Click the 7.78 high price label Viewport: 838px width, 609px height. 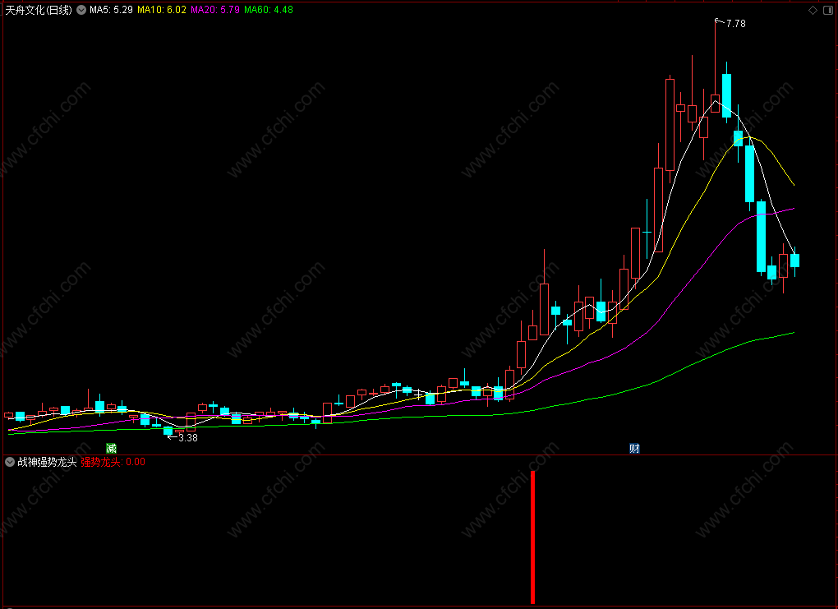point(736,24)
